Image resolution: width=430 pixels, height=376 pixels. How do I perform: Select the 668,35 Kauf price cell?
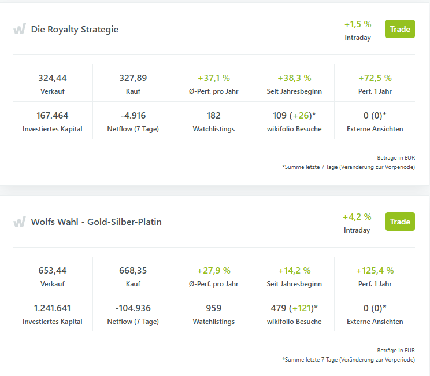133,276
